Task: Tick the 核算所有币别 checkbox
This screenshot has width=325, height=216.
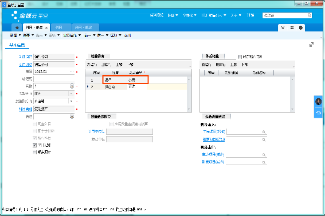Action: point(240,57)
